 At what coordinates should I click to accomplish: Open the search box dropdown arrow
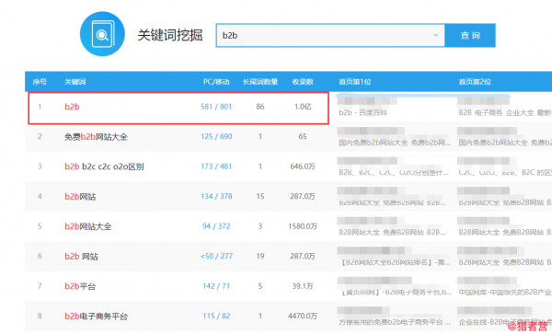pos(435,35)
